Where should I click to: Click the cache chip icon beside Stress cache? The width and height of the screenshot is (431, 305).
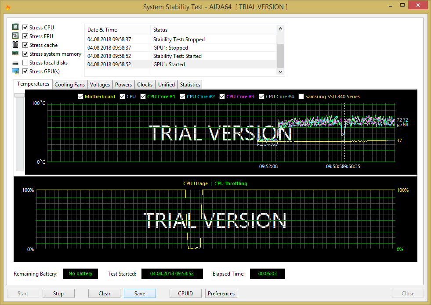15,44
